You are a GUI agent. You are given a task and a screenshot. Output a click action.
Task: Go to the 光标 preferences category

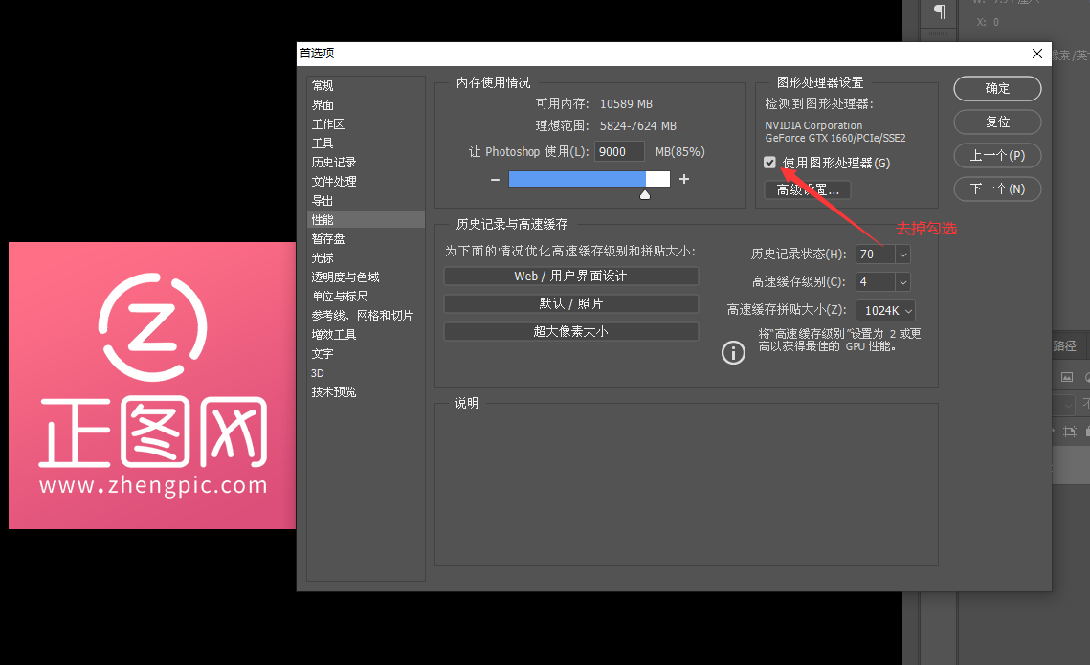(366, 257)
